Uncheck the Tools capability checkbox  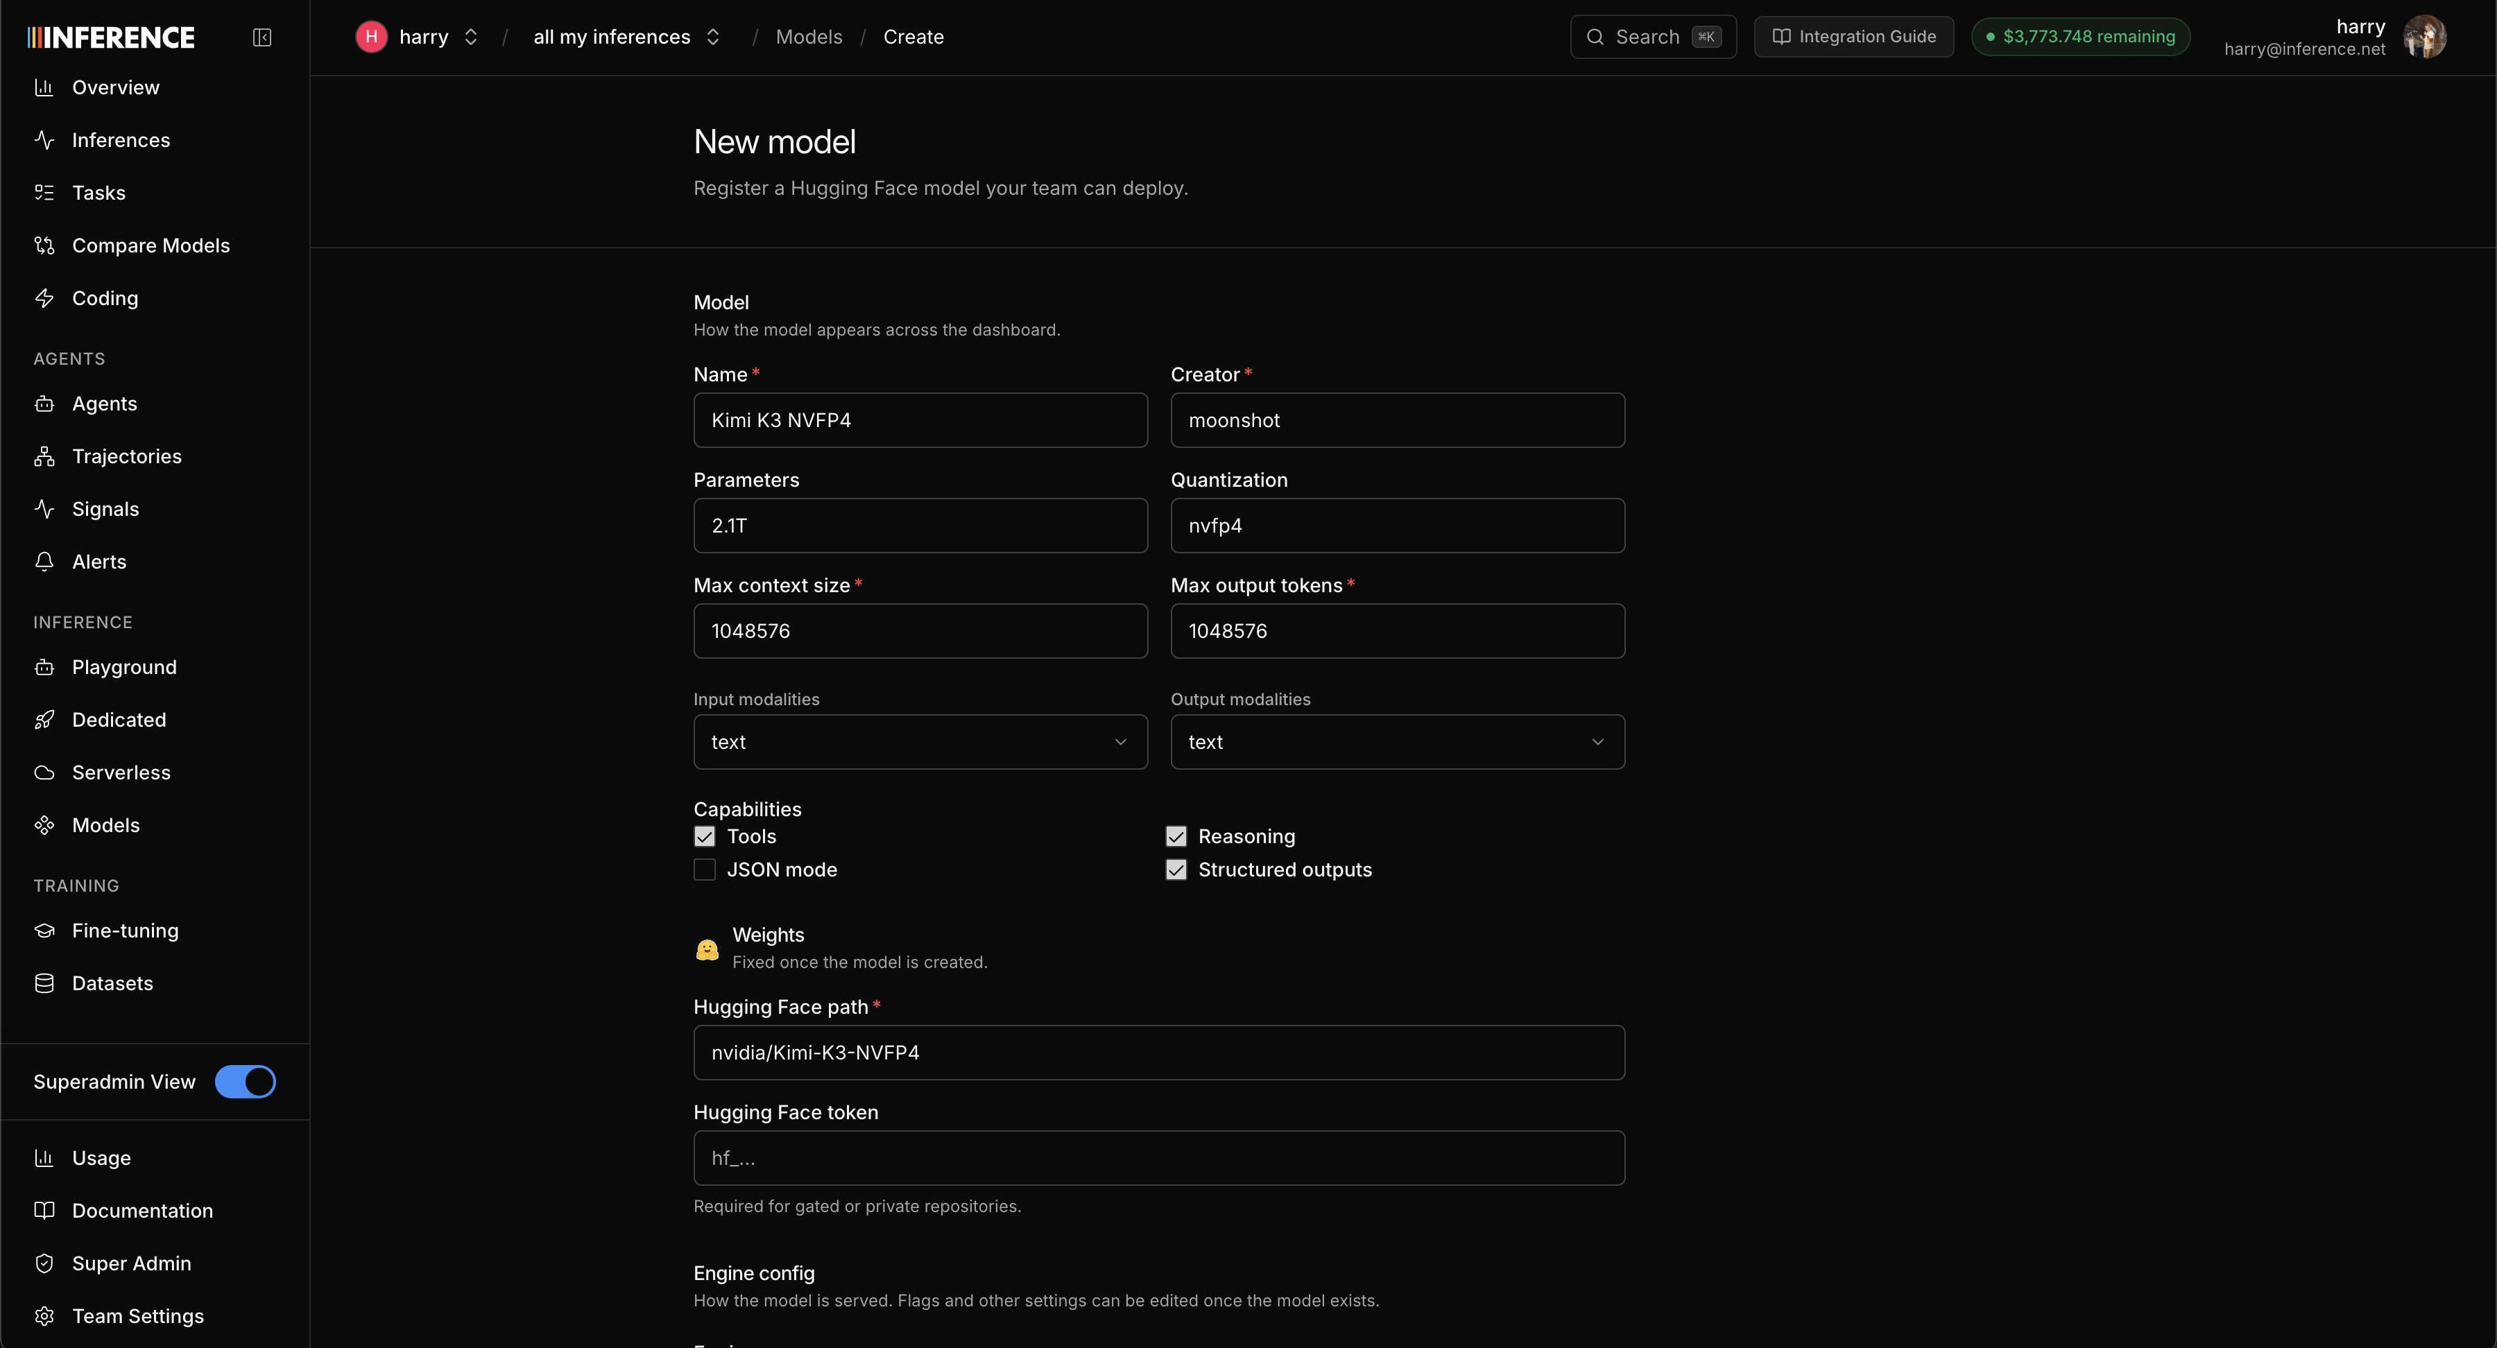[705, 836]
